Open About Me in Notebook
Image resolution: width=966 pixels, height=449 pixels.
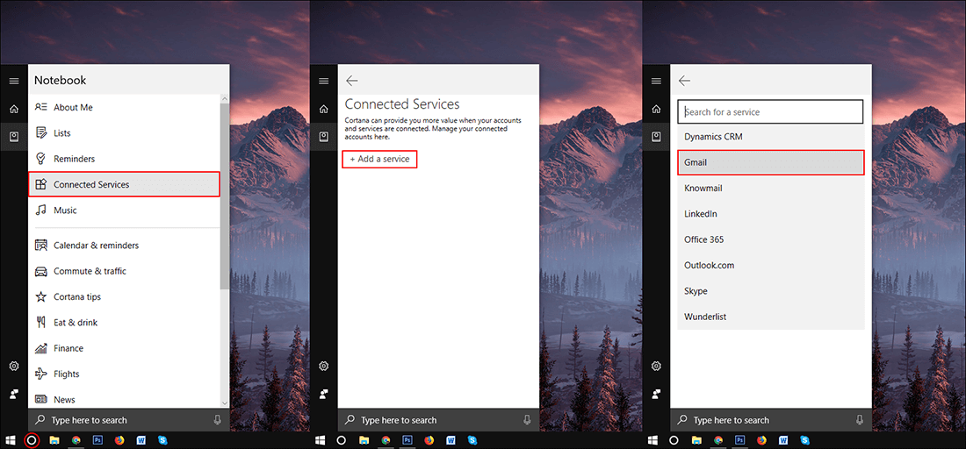(x=124, y=107)
